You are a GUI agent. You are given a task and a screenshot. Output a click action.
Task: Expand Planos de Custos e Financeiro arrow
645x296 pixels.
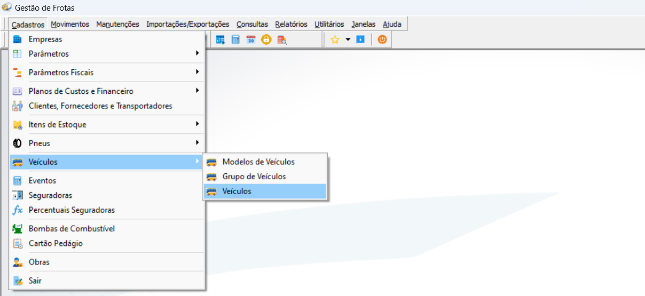tap(198, 91)
